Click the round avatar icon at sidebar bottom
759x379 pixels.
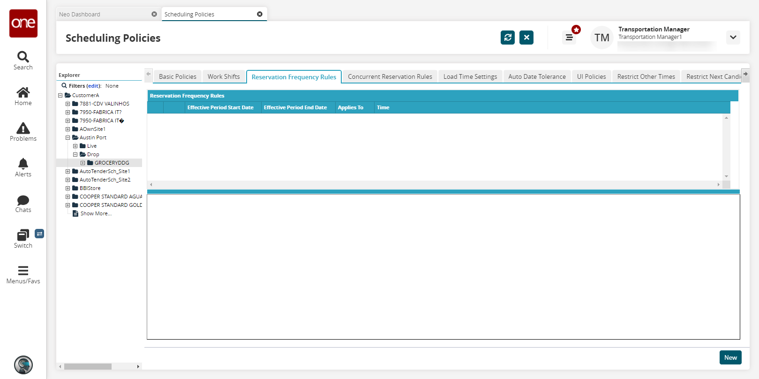point(23,365)
